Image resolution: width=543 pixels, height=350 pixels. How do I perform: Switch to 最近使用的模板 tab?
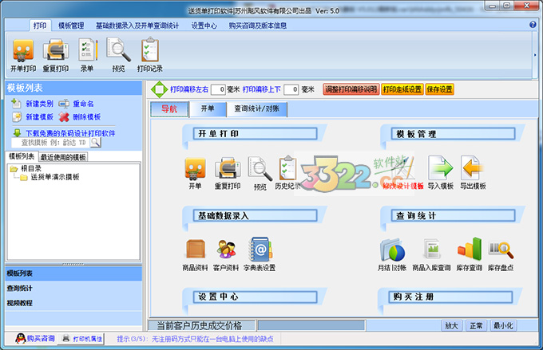(x=63, y=157)
